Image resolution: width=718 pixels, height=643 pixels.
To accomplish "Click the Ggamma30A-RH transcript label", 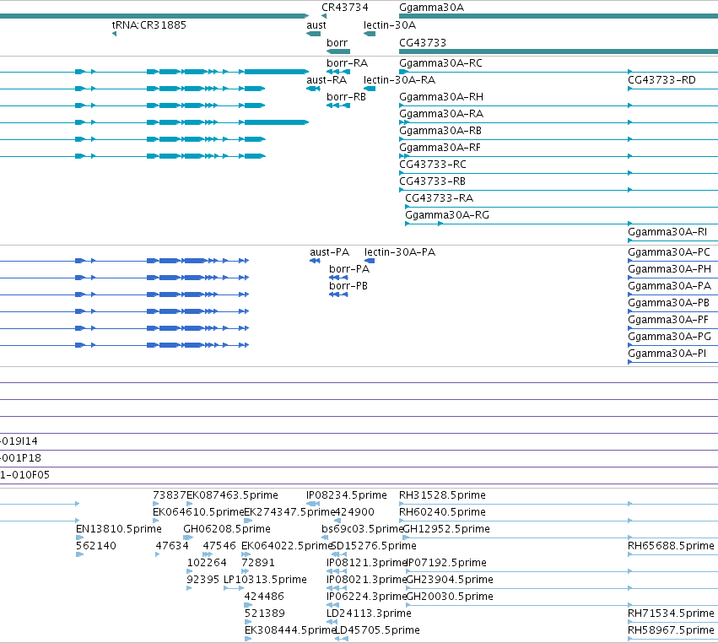I will click(441, 97).
